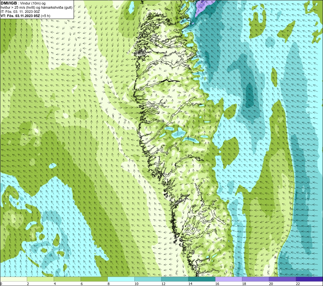Pick the dark indigo swatch above 22 m/s
The height and width of the screenshot is (286, 323).
tap(309, 279)
